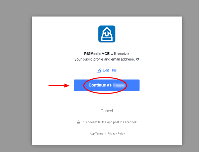This screenshot has width=199, height=152.
Task: Click the "will receive:" text
Action: pos(120,54)
